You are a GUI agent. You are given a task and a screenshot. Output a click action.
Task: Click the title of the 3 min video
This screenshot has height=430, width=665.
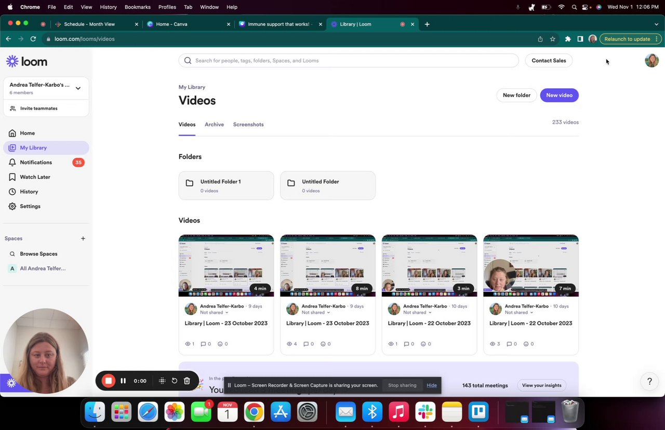tap(429, 323)
